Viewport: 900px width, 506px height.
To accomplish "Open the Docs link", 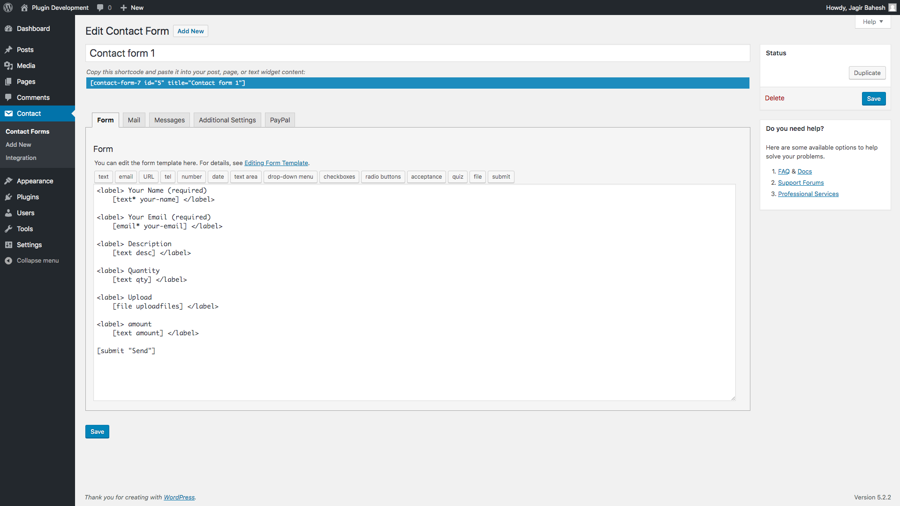I will 804,172.
